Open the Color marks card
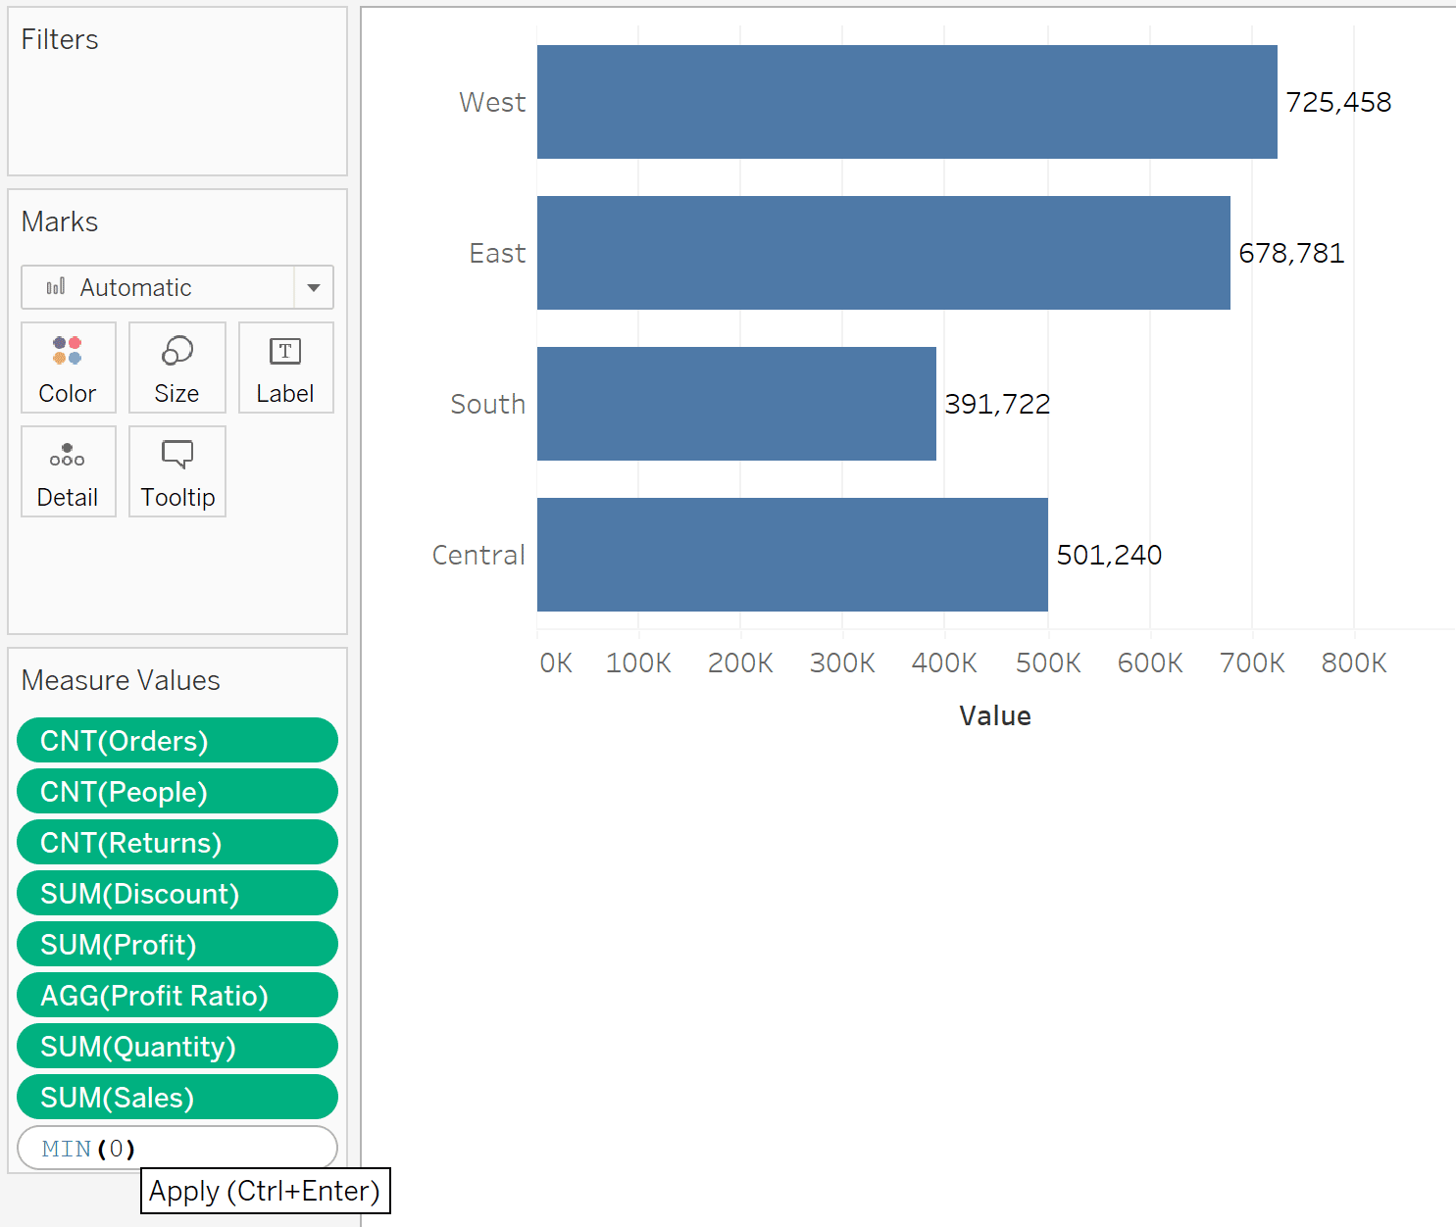The height and width of the screenshot is (1227, 1456). (68, 368)
